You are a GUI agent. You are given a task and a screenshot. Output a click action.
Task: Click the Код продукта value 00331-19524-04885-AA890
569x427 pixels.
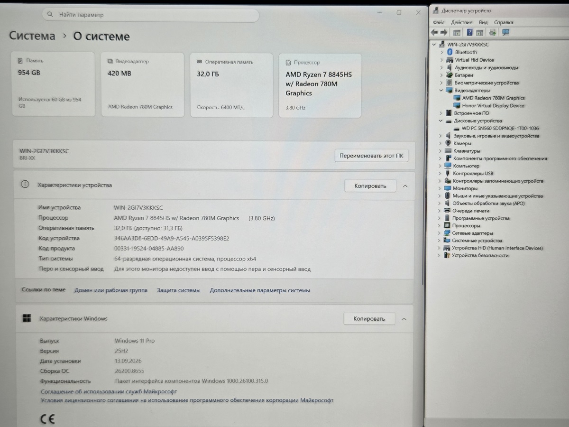pos(149,249)
